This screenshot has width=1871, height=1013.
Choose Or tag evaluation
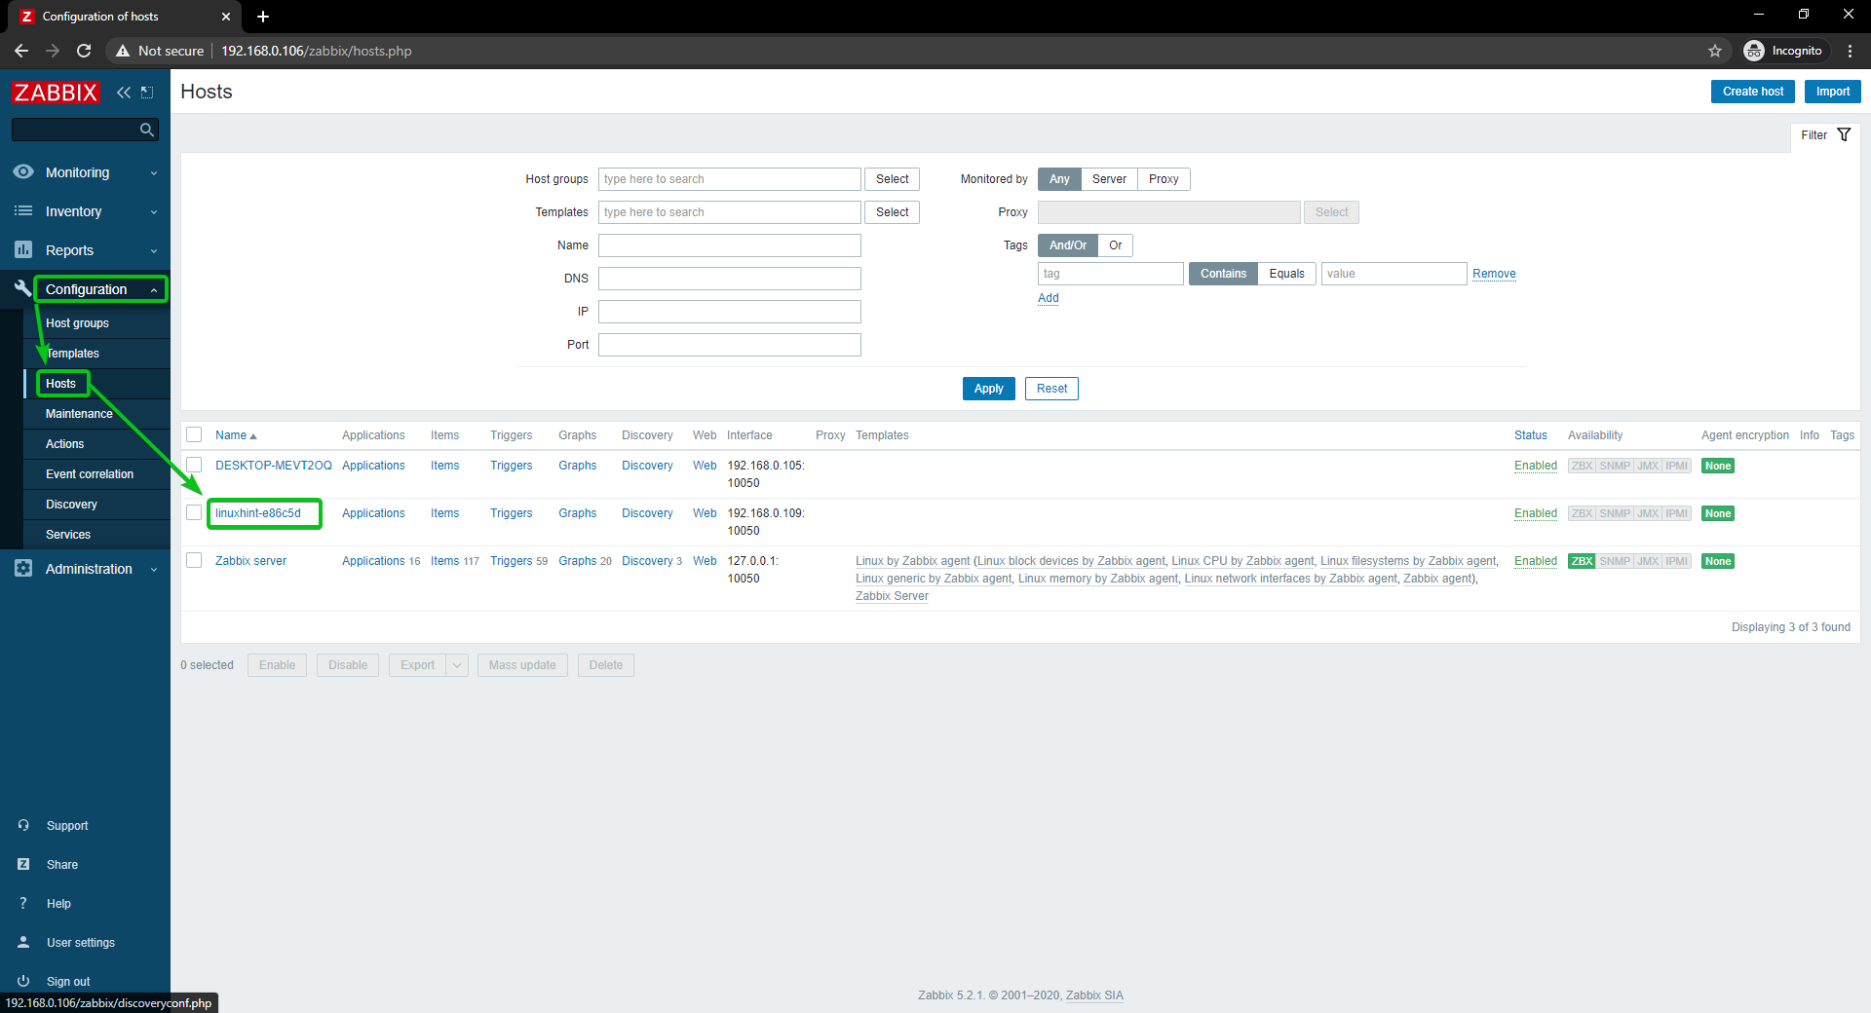[x=1116, y=245]
